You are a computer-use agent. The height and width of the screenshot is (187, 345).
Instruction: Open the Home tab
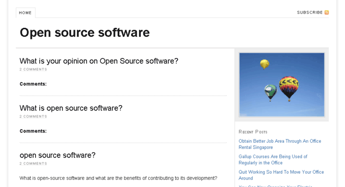pyautogui.click(x=25, y=13)
